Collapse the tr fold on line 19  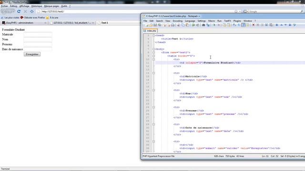[x=153, y=90]
